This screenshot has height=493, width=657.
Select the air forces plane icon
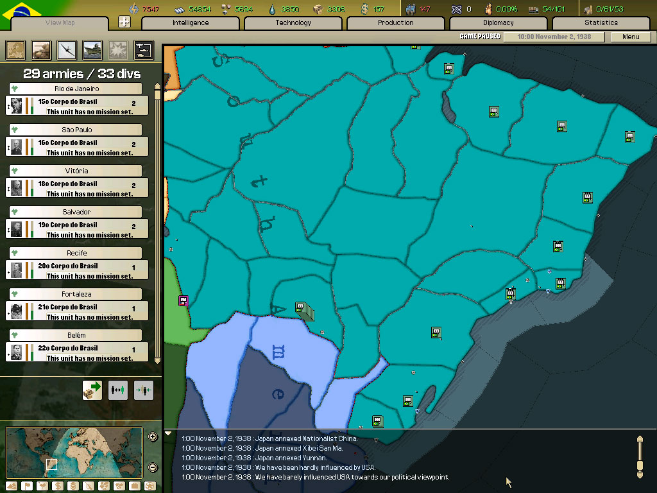click(67, 49)
